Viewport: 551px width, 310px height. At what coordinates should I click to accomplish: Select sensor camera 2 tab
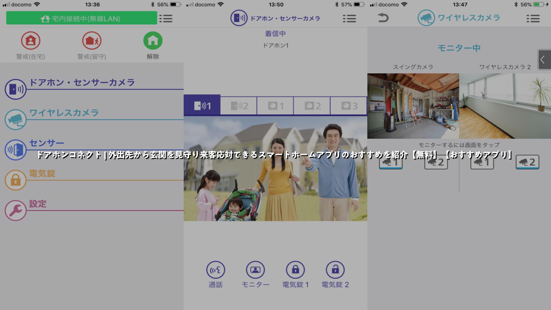coord(312,106)
